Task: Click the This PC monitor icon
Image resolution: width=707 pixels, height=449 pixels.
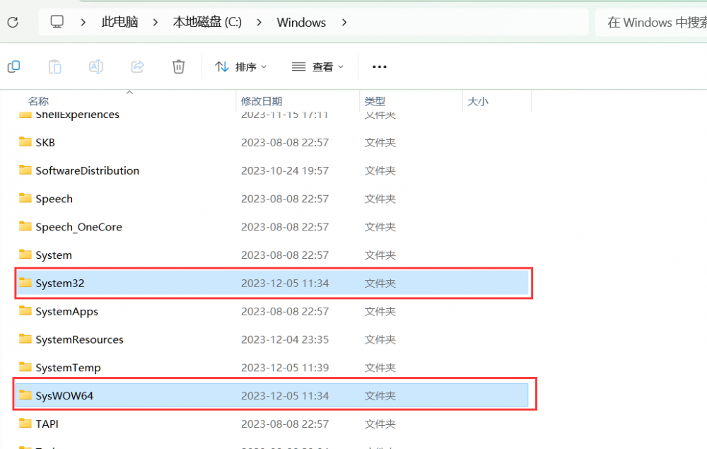Action: tap(57, 23)
